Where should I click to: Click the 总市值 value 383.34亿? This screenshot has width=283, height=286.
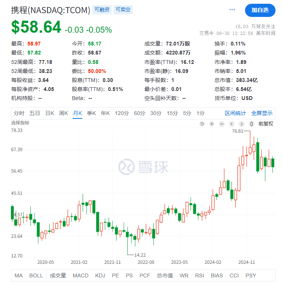pos(247,80)
